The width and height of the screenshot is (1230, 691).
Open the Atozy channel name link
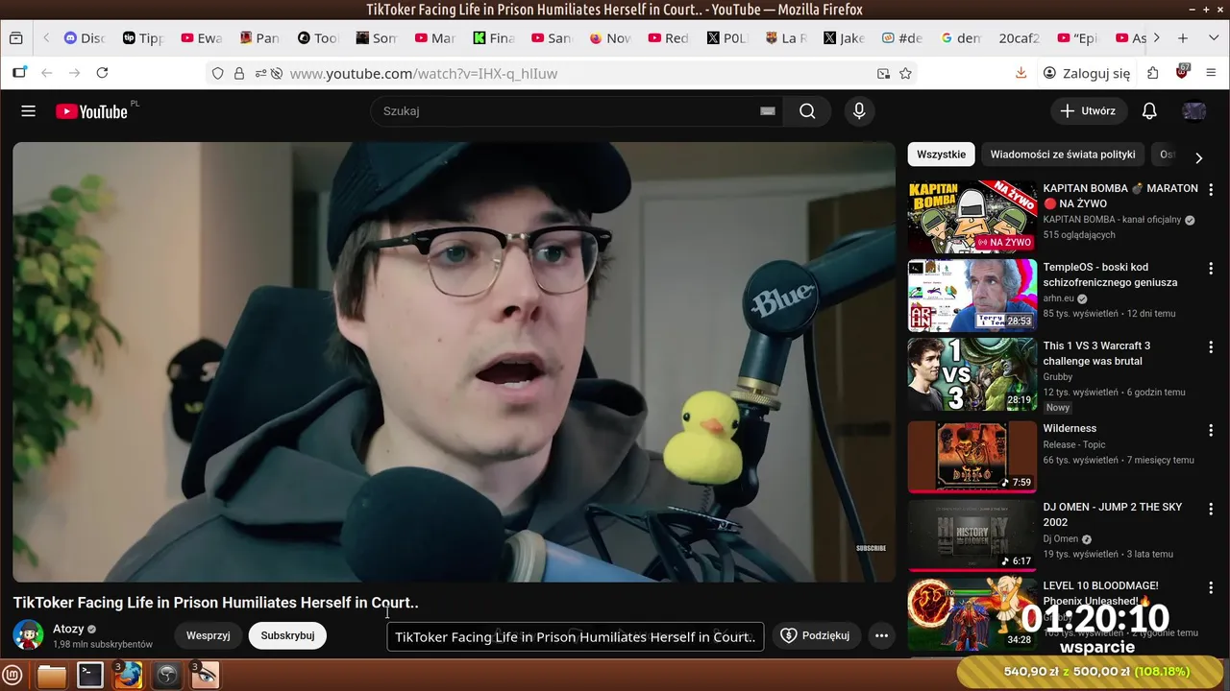(x=68, y=629)
